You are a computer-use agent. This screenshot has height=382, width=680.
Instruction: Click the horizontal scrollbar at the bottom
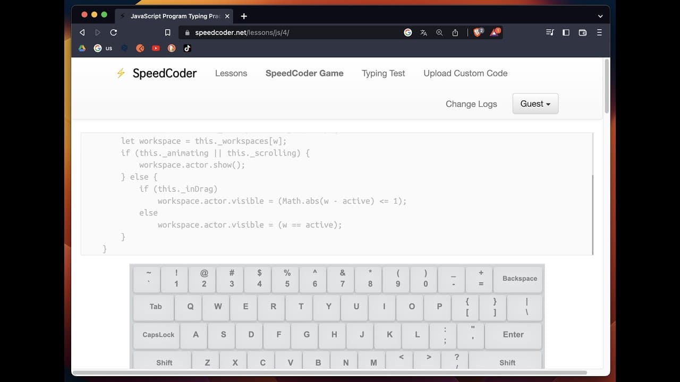pyautogui.click(x=329, y=372)
